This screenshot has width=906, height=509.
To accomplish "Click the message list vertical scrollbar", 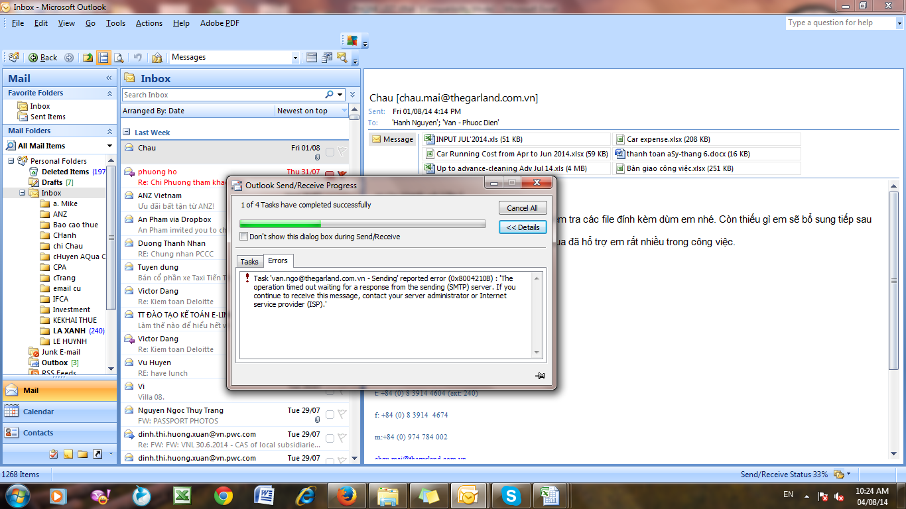I will pyautogui.click(x=354, y=285).
